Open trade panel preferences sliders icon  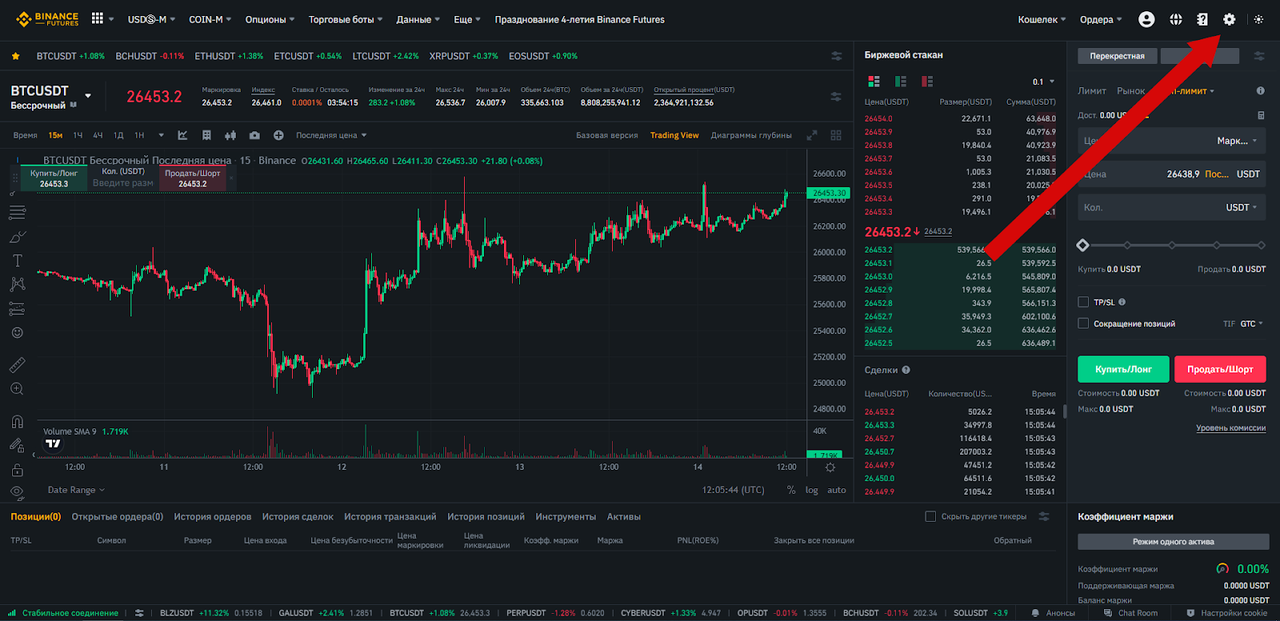point(1259,56)
